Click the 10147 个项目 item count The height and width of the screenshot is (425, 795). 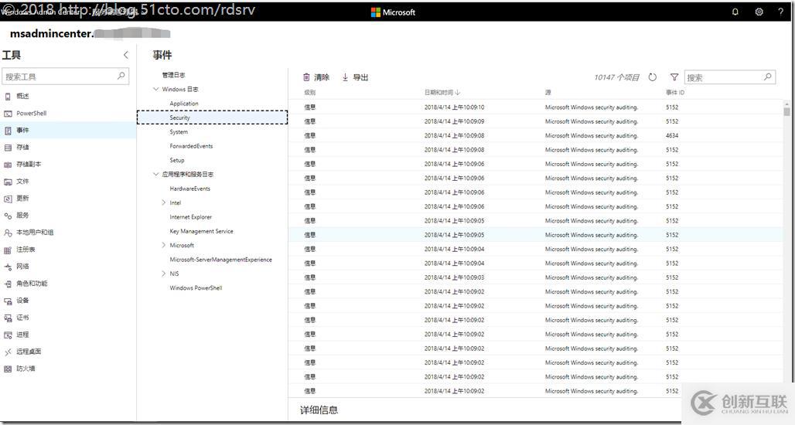click(x=616, y=77)
